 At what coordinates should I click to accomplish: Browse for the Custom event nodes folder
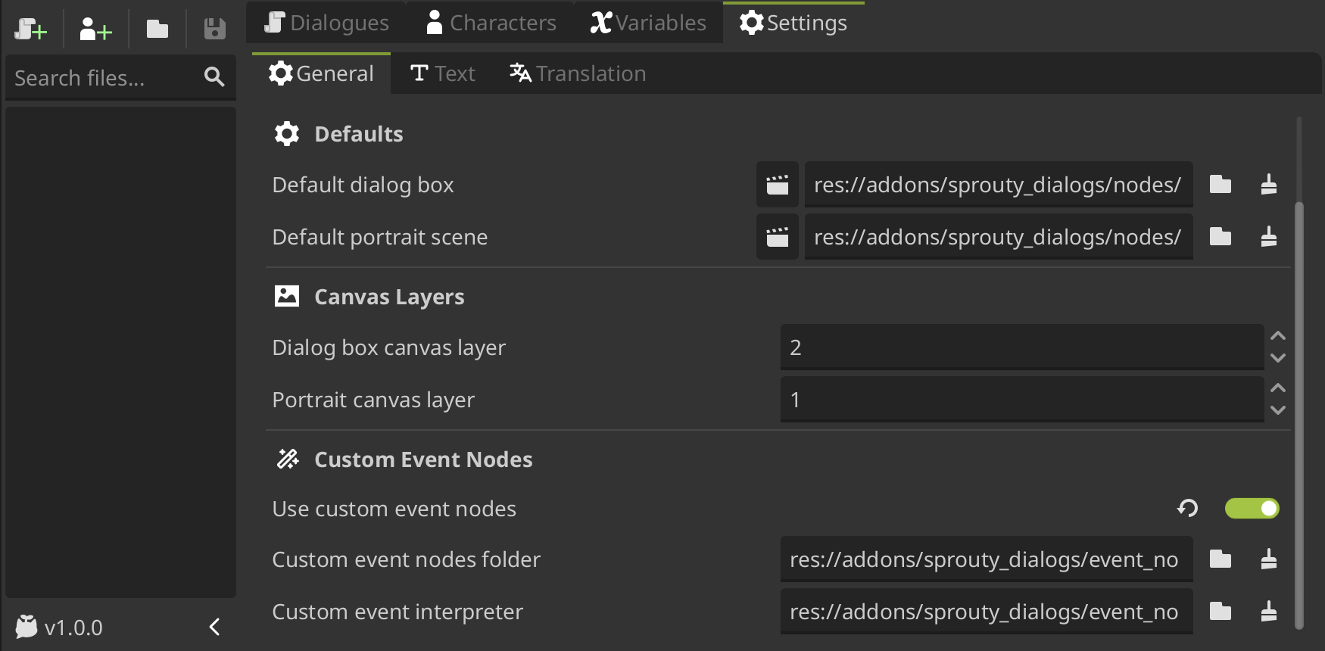[1221, 559]
